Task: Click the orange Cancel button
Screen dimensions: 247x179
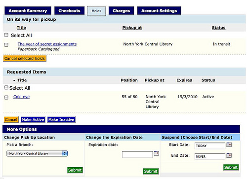Action: click(11, 119)
